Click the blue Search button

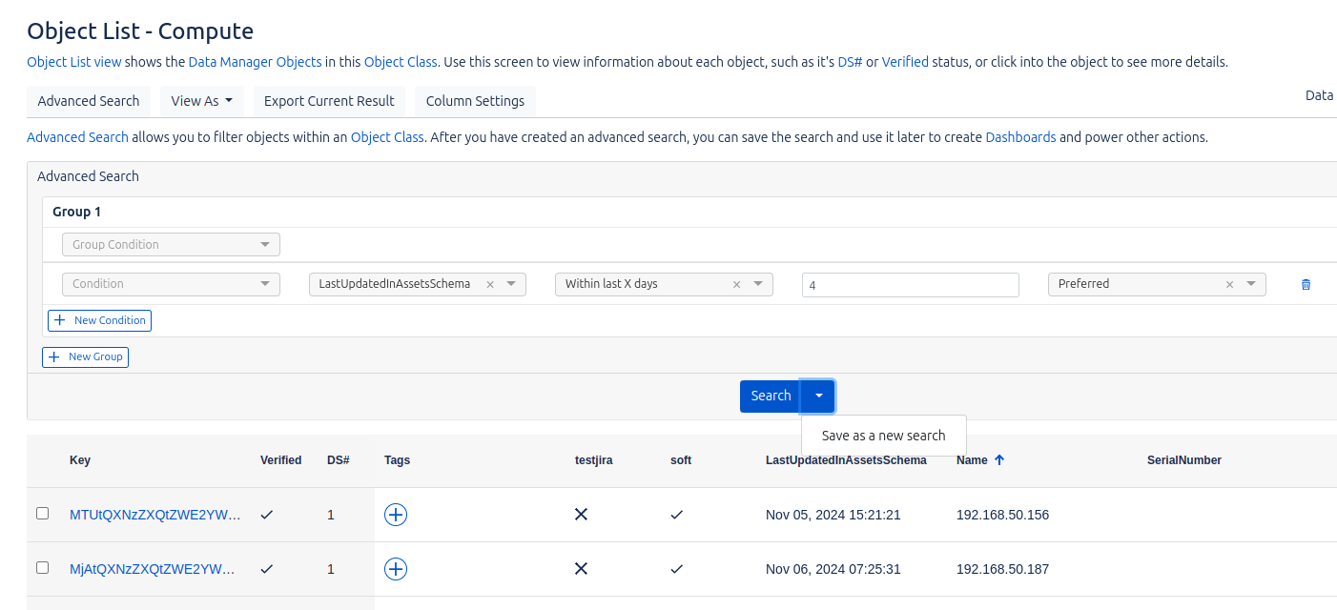click(770, 396)
